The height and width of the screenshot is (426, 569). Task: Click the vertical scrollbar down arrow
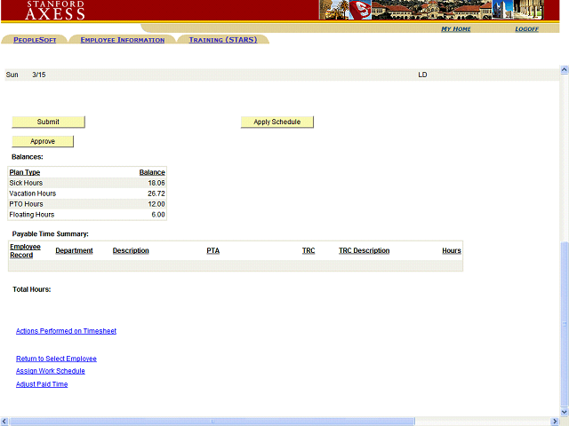pyautogui.click(x=564, y=411)
